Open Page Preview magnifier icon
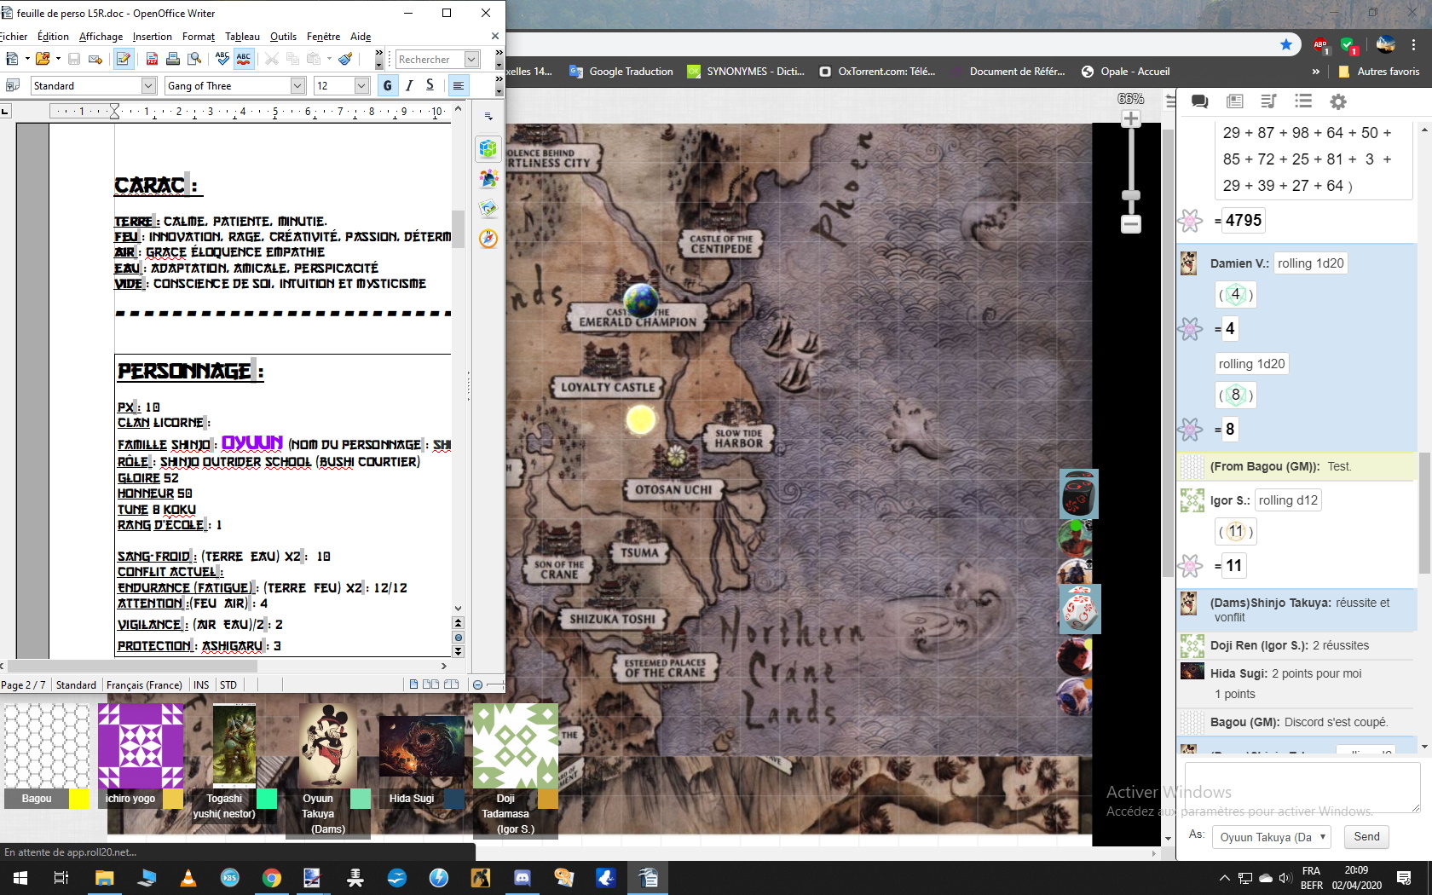This screenshot has width=1432, height=895. (x=194, y=59)
